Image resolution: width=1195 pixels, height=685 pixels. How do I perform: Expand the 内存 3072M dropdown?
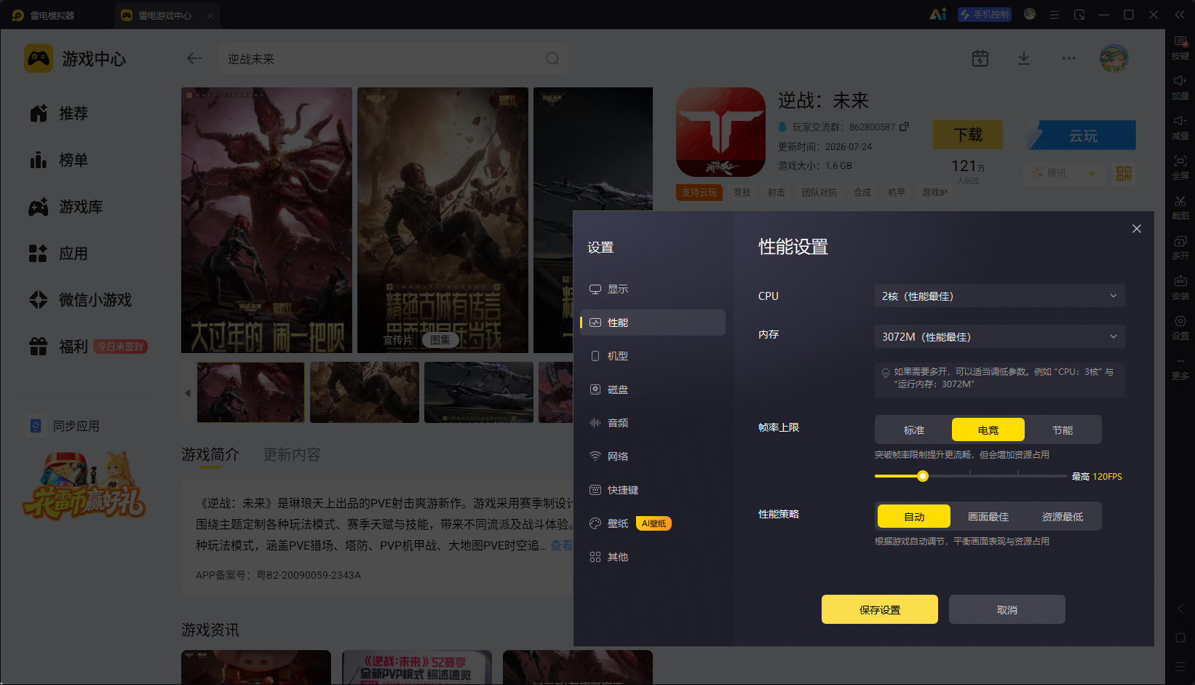point(1000,337)
